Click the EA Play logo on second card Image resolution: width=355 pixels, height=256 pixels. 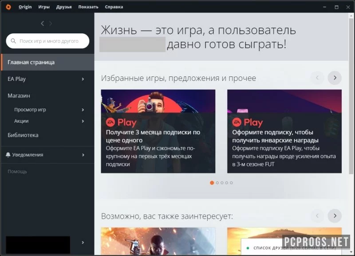[x=248, y=123]
